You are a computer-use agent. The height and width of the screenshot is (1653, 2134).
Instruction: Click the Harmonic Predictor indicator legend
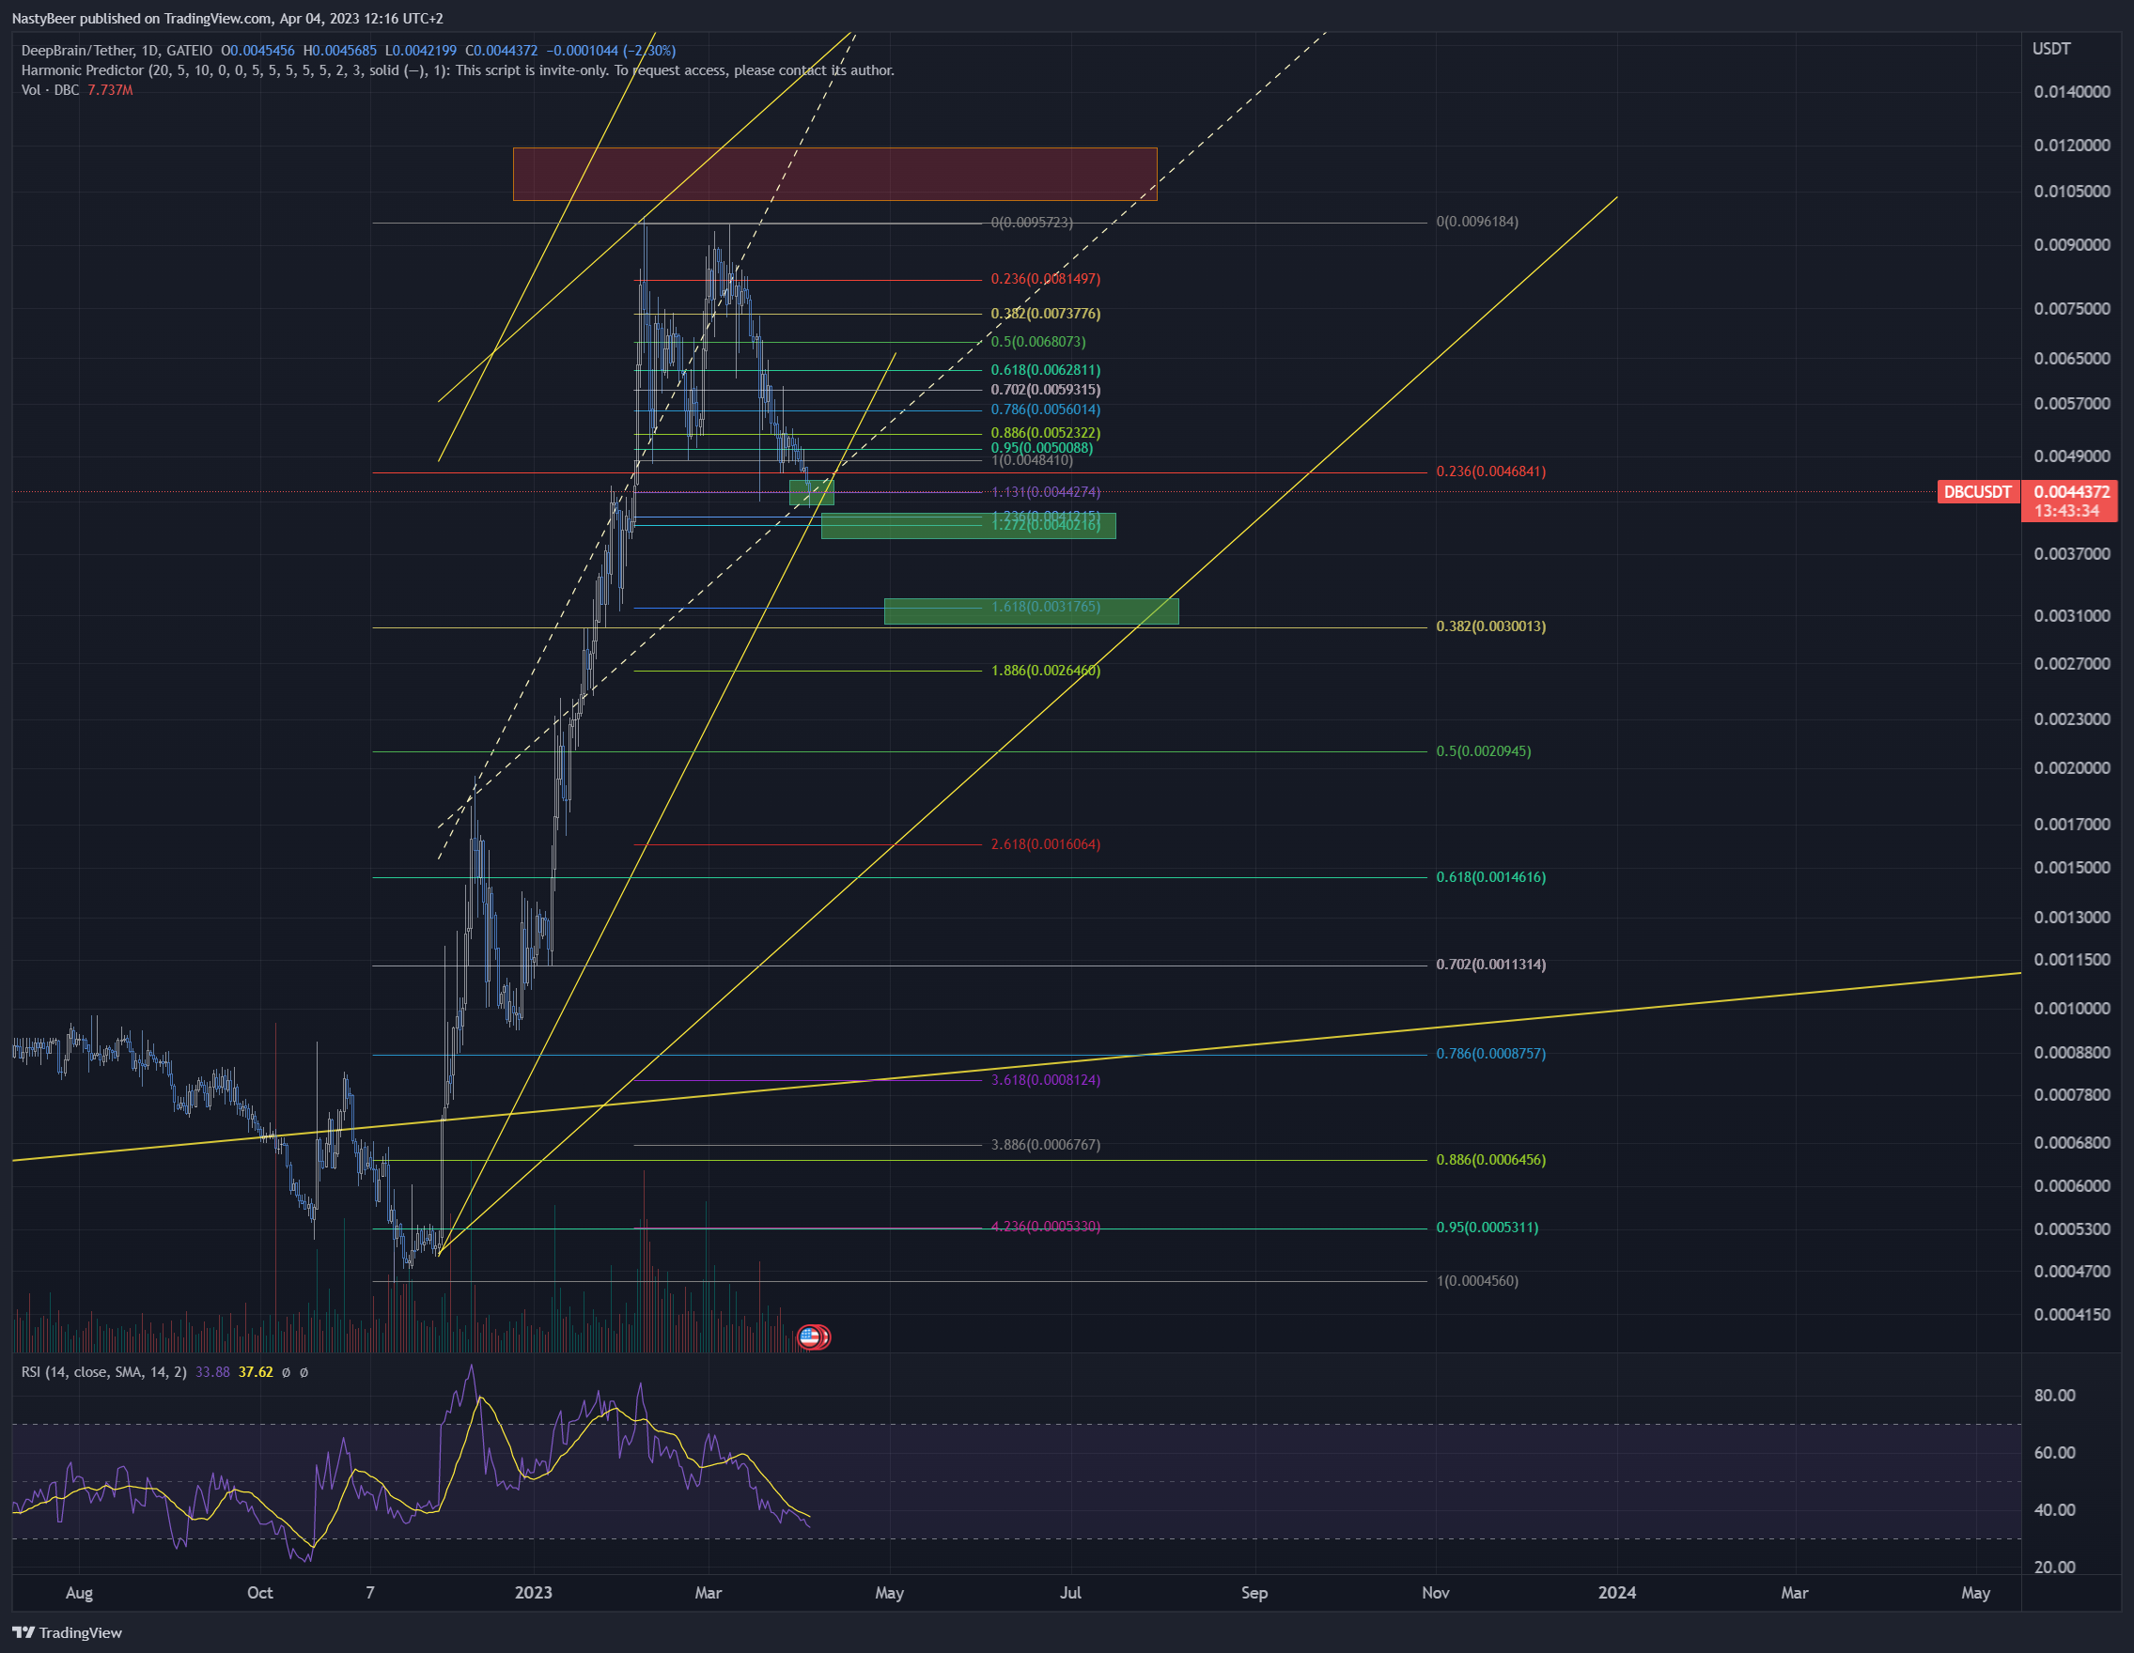tap(458, 70)
